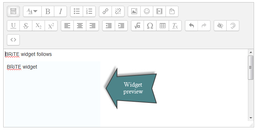Insert an image
The image size is (258, 131).
pos(134,12)
